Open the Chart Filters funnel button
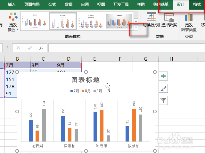Screen dimensions: 205x154 coord(163,100)
